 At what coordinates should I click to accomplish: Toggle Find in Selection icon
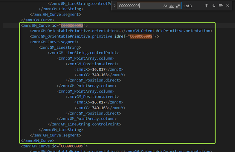[221, 6]
